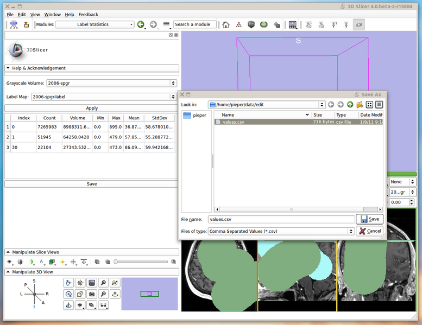
Task: Open the View menu
Action: tap(35, 15)
